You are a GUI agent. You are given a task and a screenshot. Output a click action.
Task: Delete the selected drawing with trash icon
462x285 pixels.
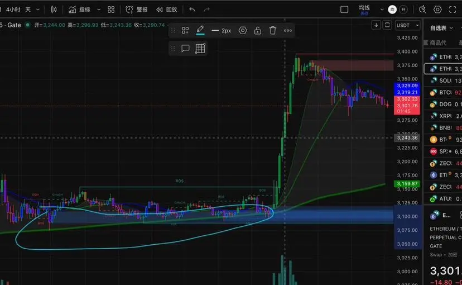coord(272,30)
